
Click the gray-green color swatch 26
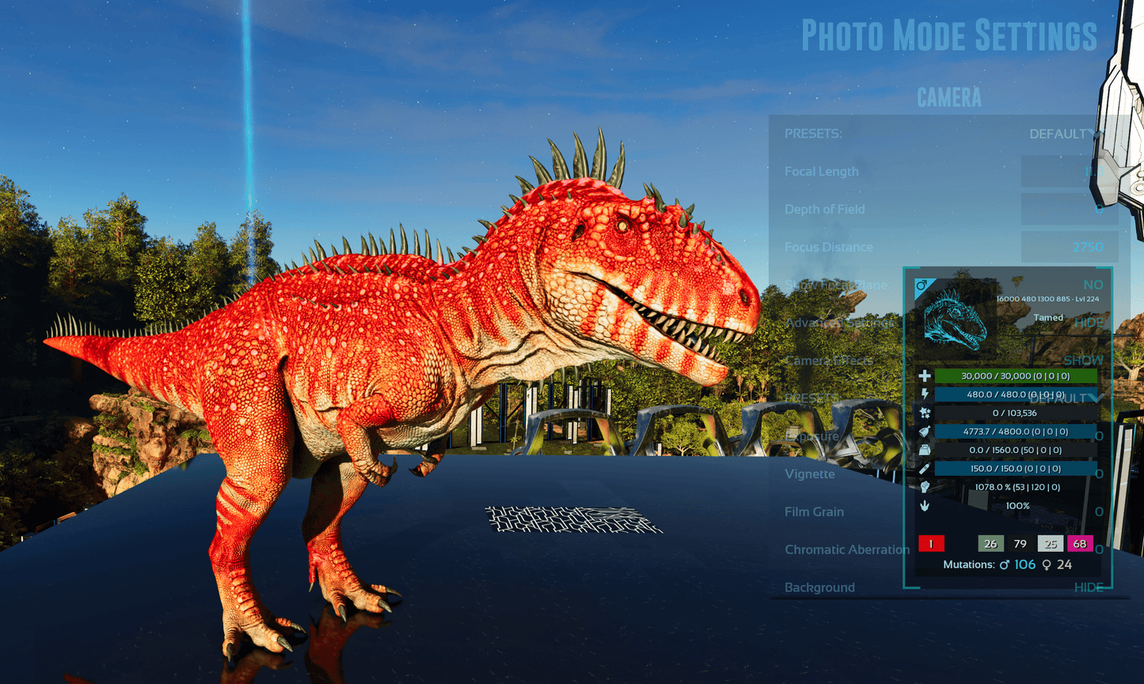[990, 544]
